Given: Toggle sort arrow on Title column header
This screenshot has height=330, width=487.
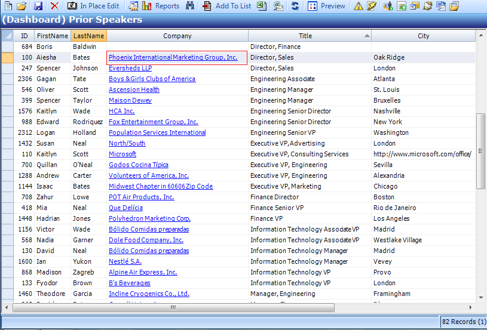Looking at the screenshot, I should (367, 36).
